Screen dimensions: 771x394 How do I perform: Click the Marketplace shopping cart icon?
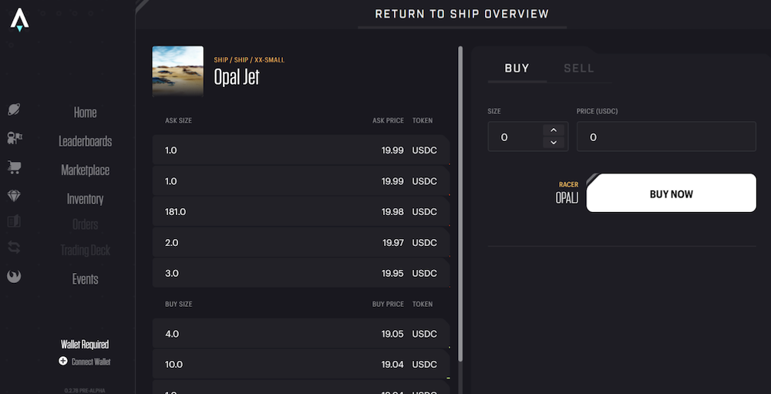tap(14, 167)
